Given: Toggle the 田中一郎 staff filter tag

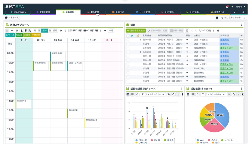Looking at the screenshot, I should pyautogui.click(x=10, y=35).
